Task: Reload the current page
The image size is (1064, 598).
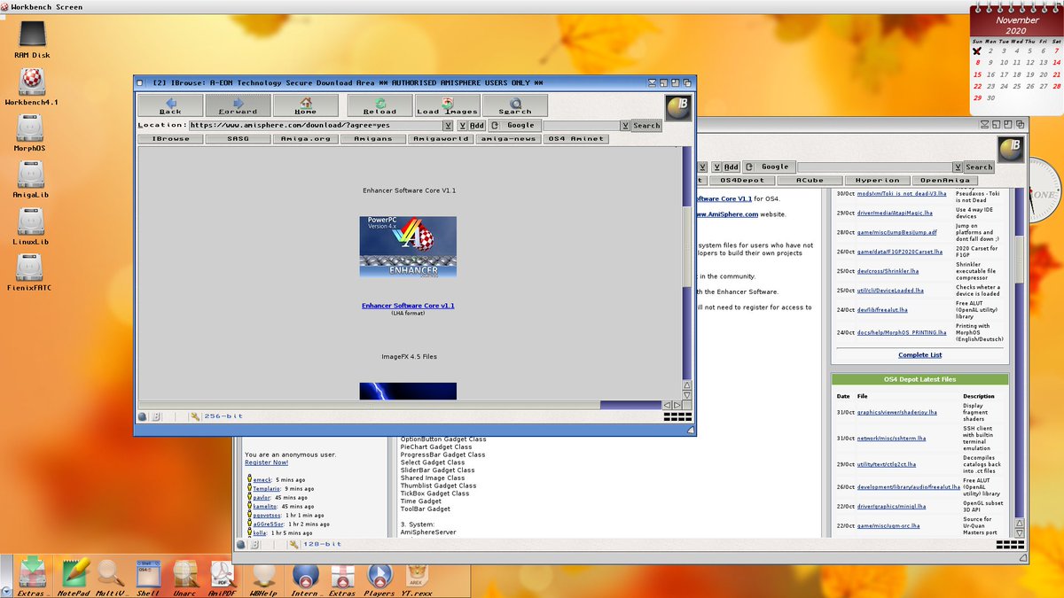Action: click(x=379, y=106)
